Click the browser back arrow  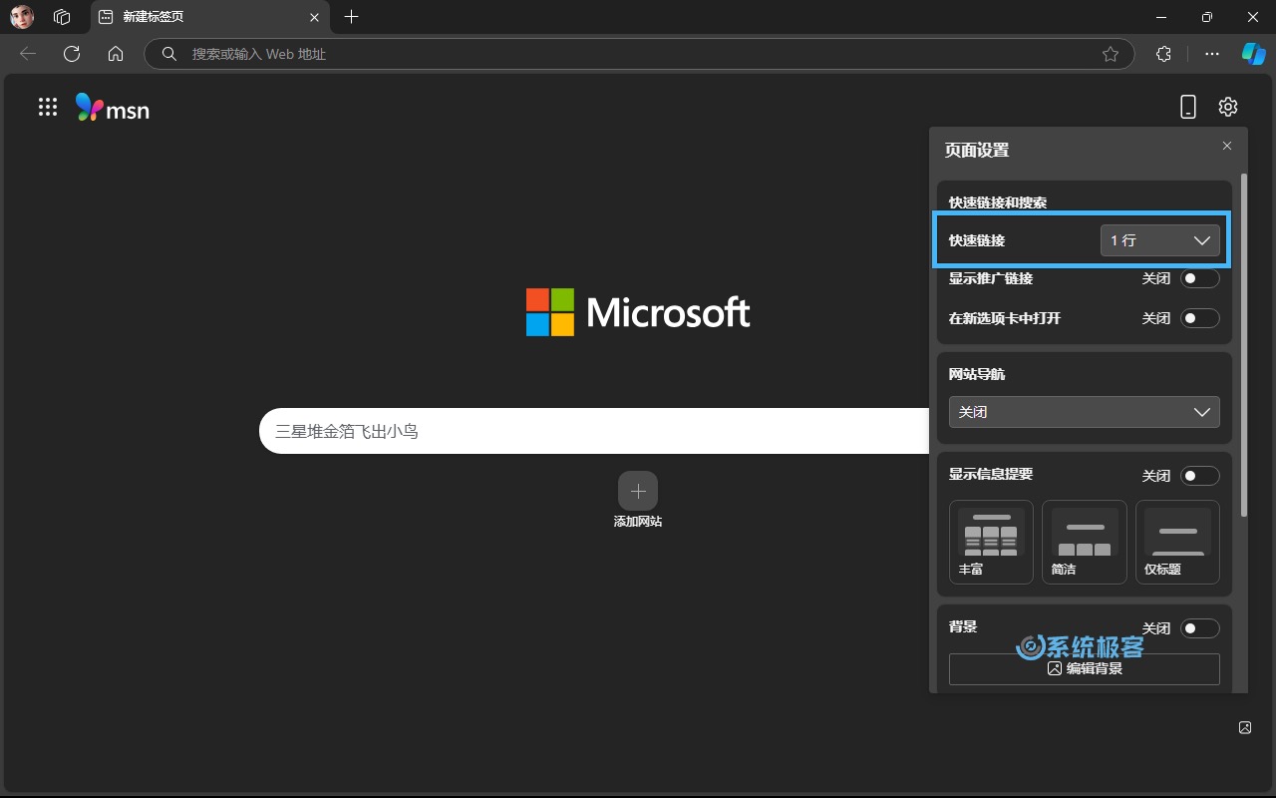[28, 54]
